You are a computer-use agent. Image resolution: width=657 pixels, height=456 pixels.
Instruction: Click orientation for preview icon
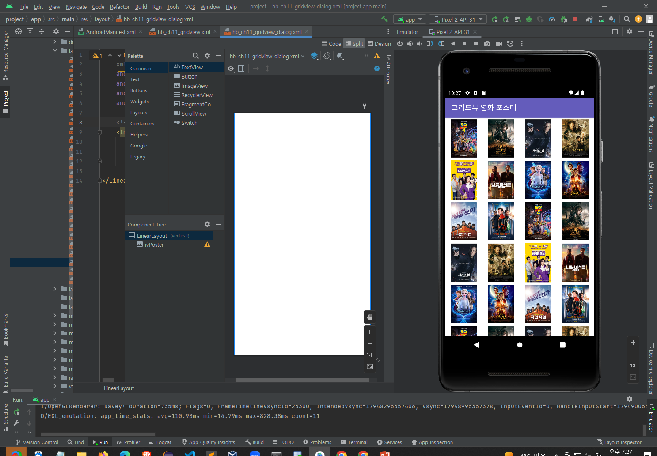click(327, 56)
